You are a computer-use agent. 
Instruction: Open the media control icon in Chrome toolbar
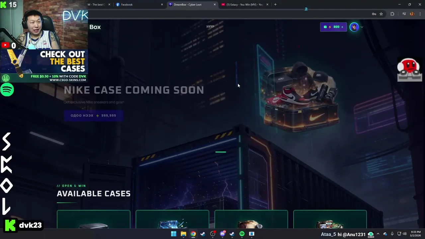pos(404,14)
